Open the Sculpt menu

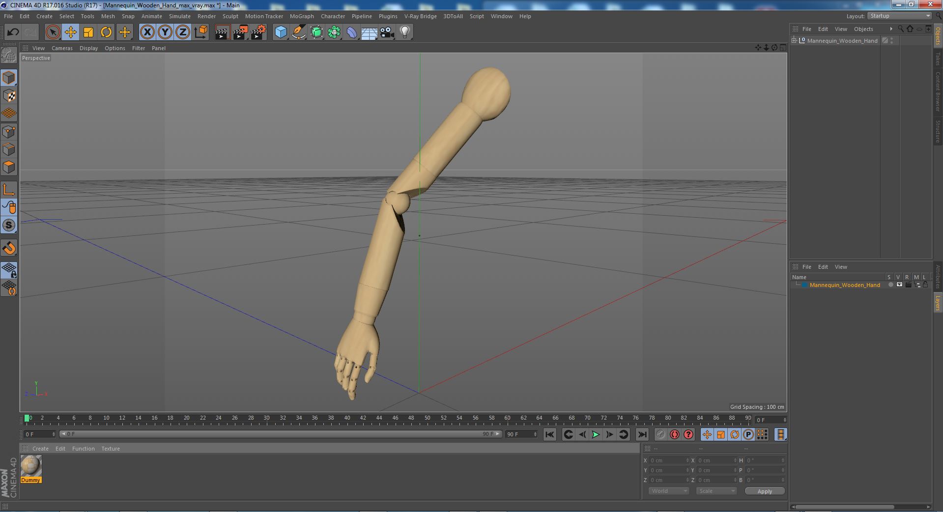pos(230,16)
